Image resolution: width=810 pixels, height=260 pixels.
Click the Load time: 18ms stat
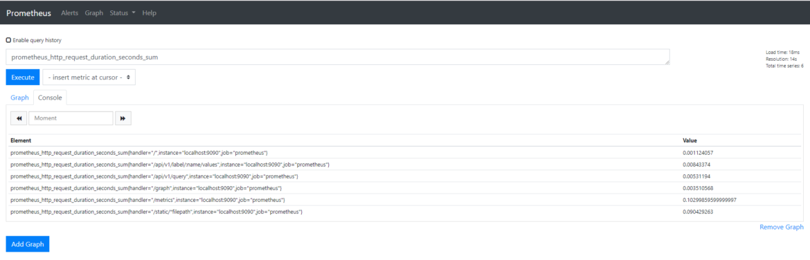tap(782, 53)
